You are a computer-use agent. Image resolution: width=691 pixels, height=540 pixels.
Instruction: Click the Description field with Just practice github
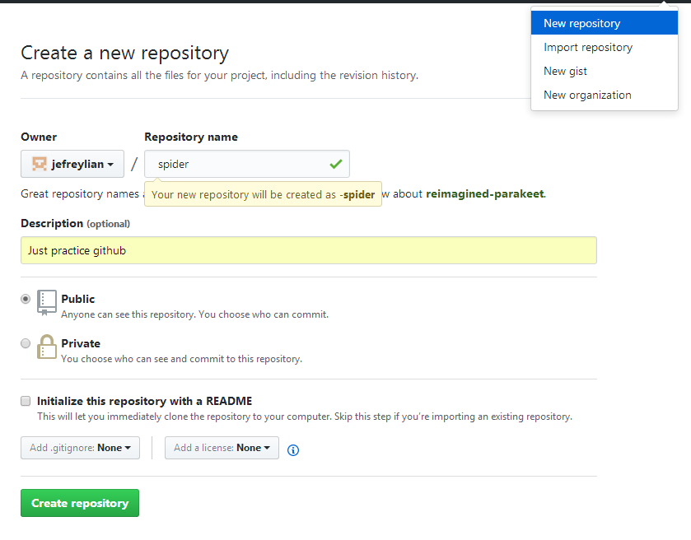click(x=309, y=250)
